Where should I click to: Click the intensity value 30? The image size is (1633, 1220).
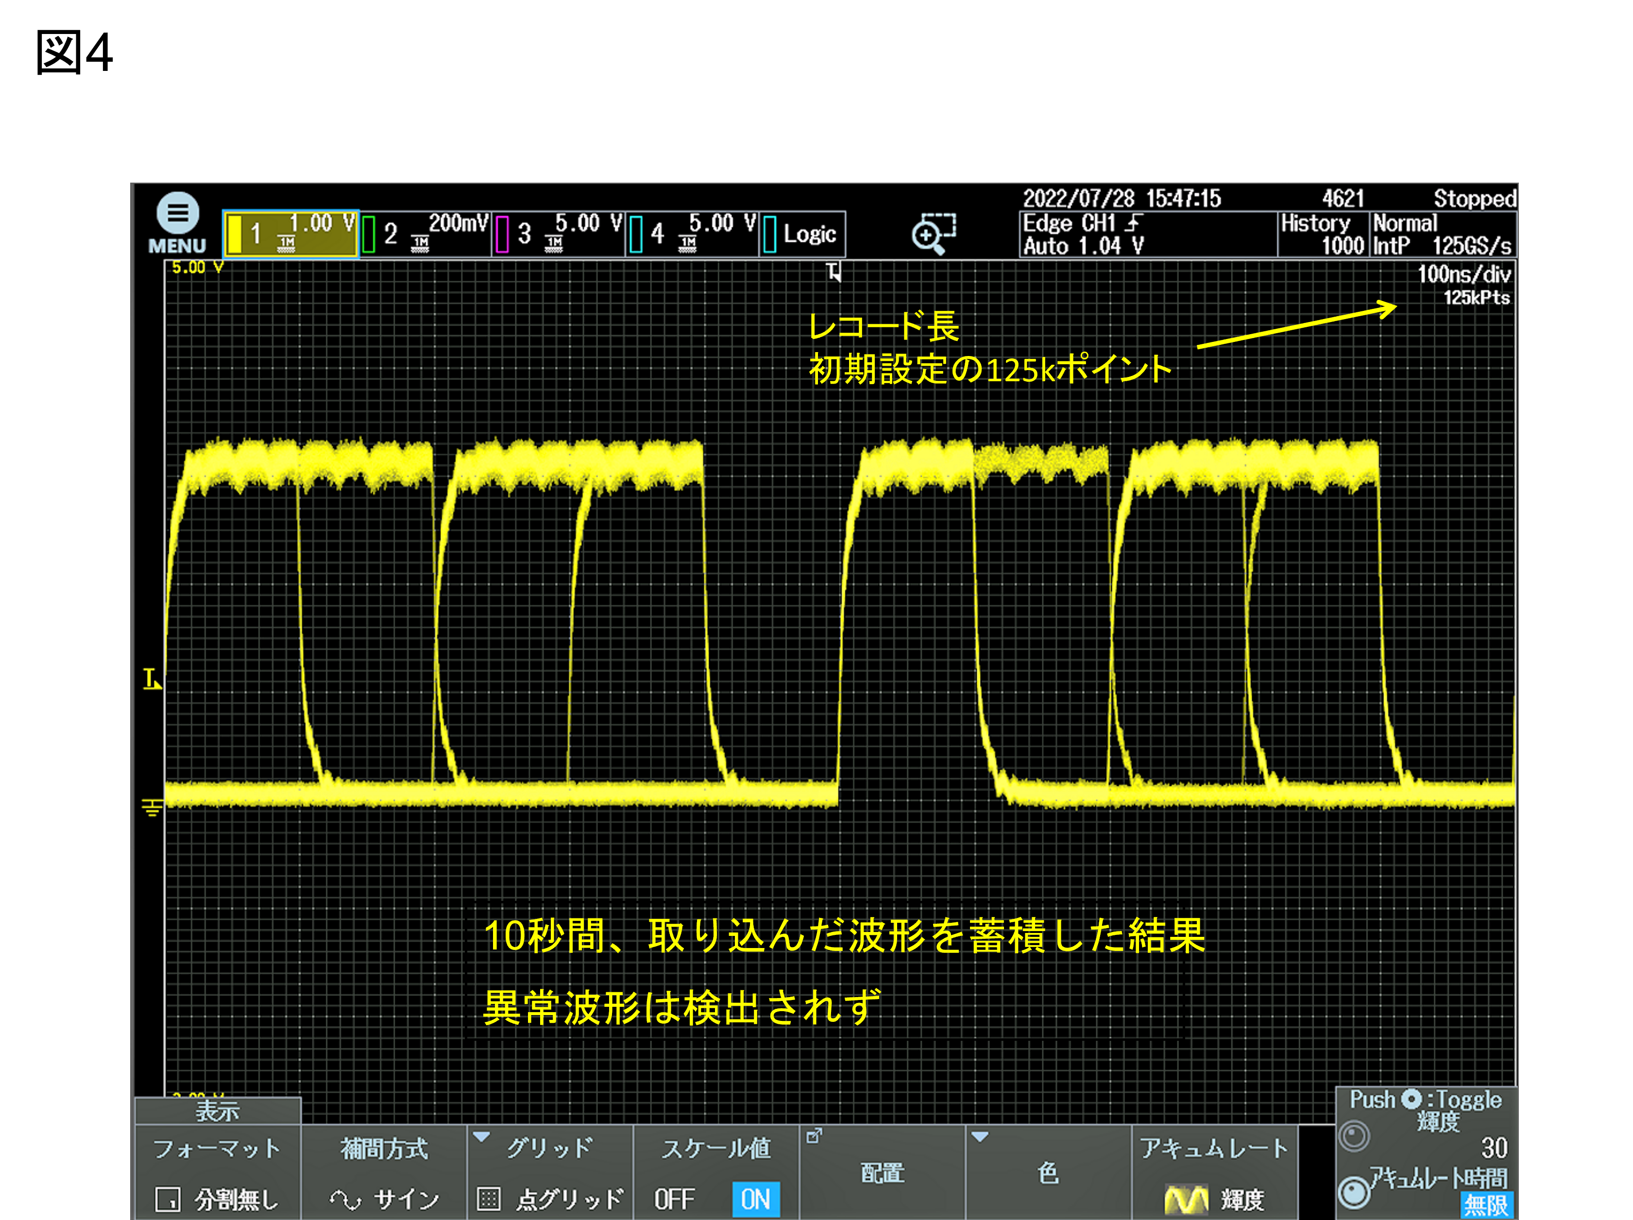(1494, 1149)
